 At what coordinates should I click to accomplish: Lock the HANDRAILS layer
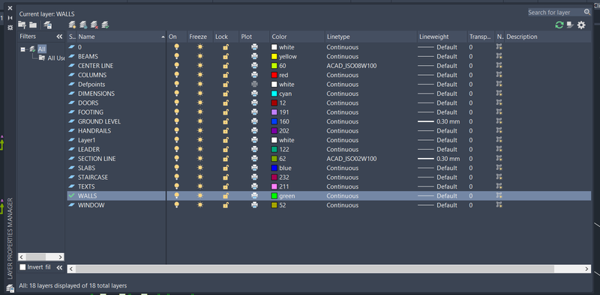click(x=226, y=130)
